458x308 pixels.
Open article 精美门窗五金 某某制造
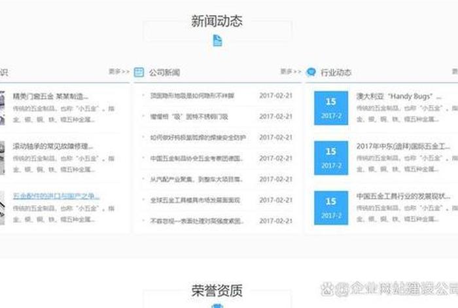(x=50, y=96)
